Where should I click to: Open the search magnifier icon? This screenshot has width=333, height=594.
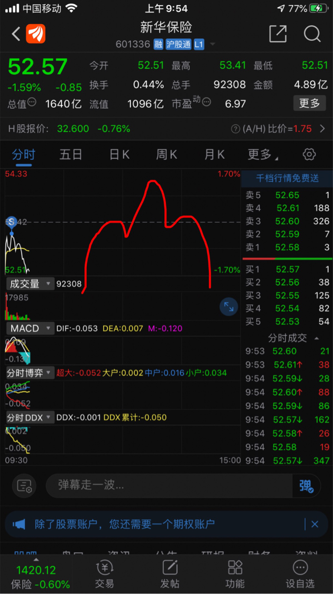click(312, 33)
